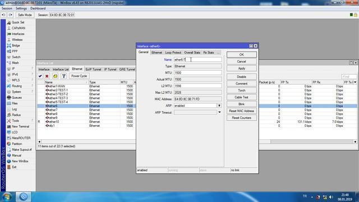Click the Power Cycle button
359x202 pixels.
click(x=79, y=76)
